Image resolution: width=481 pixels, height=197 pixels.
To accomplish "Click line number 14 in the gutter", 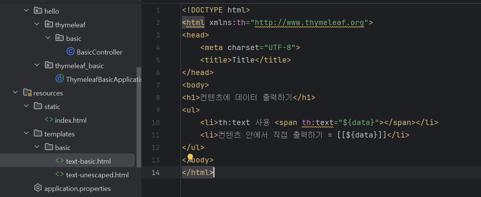I will pos(156,172).
